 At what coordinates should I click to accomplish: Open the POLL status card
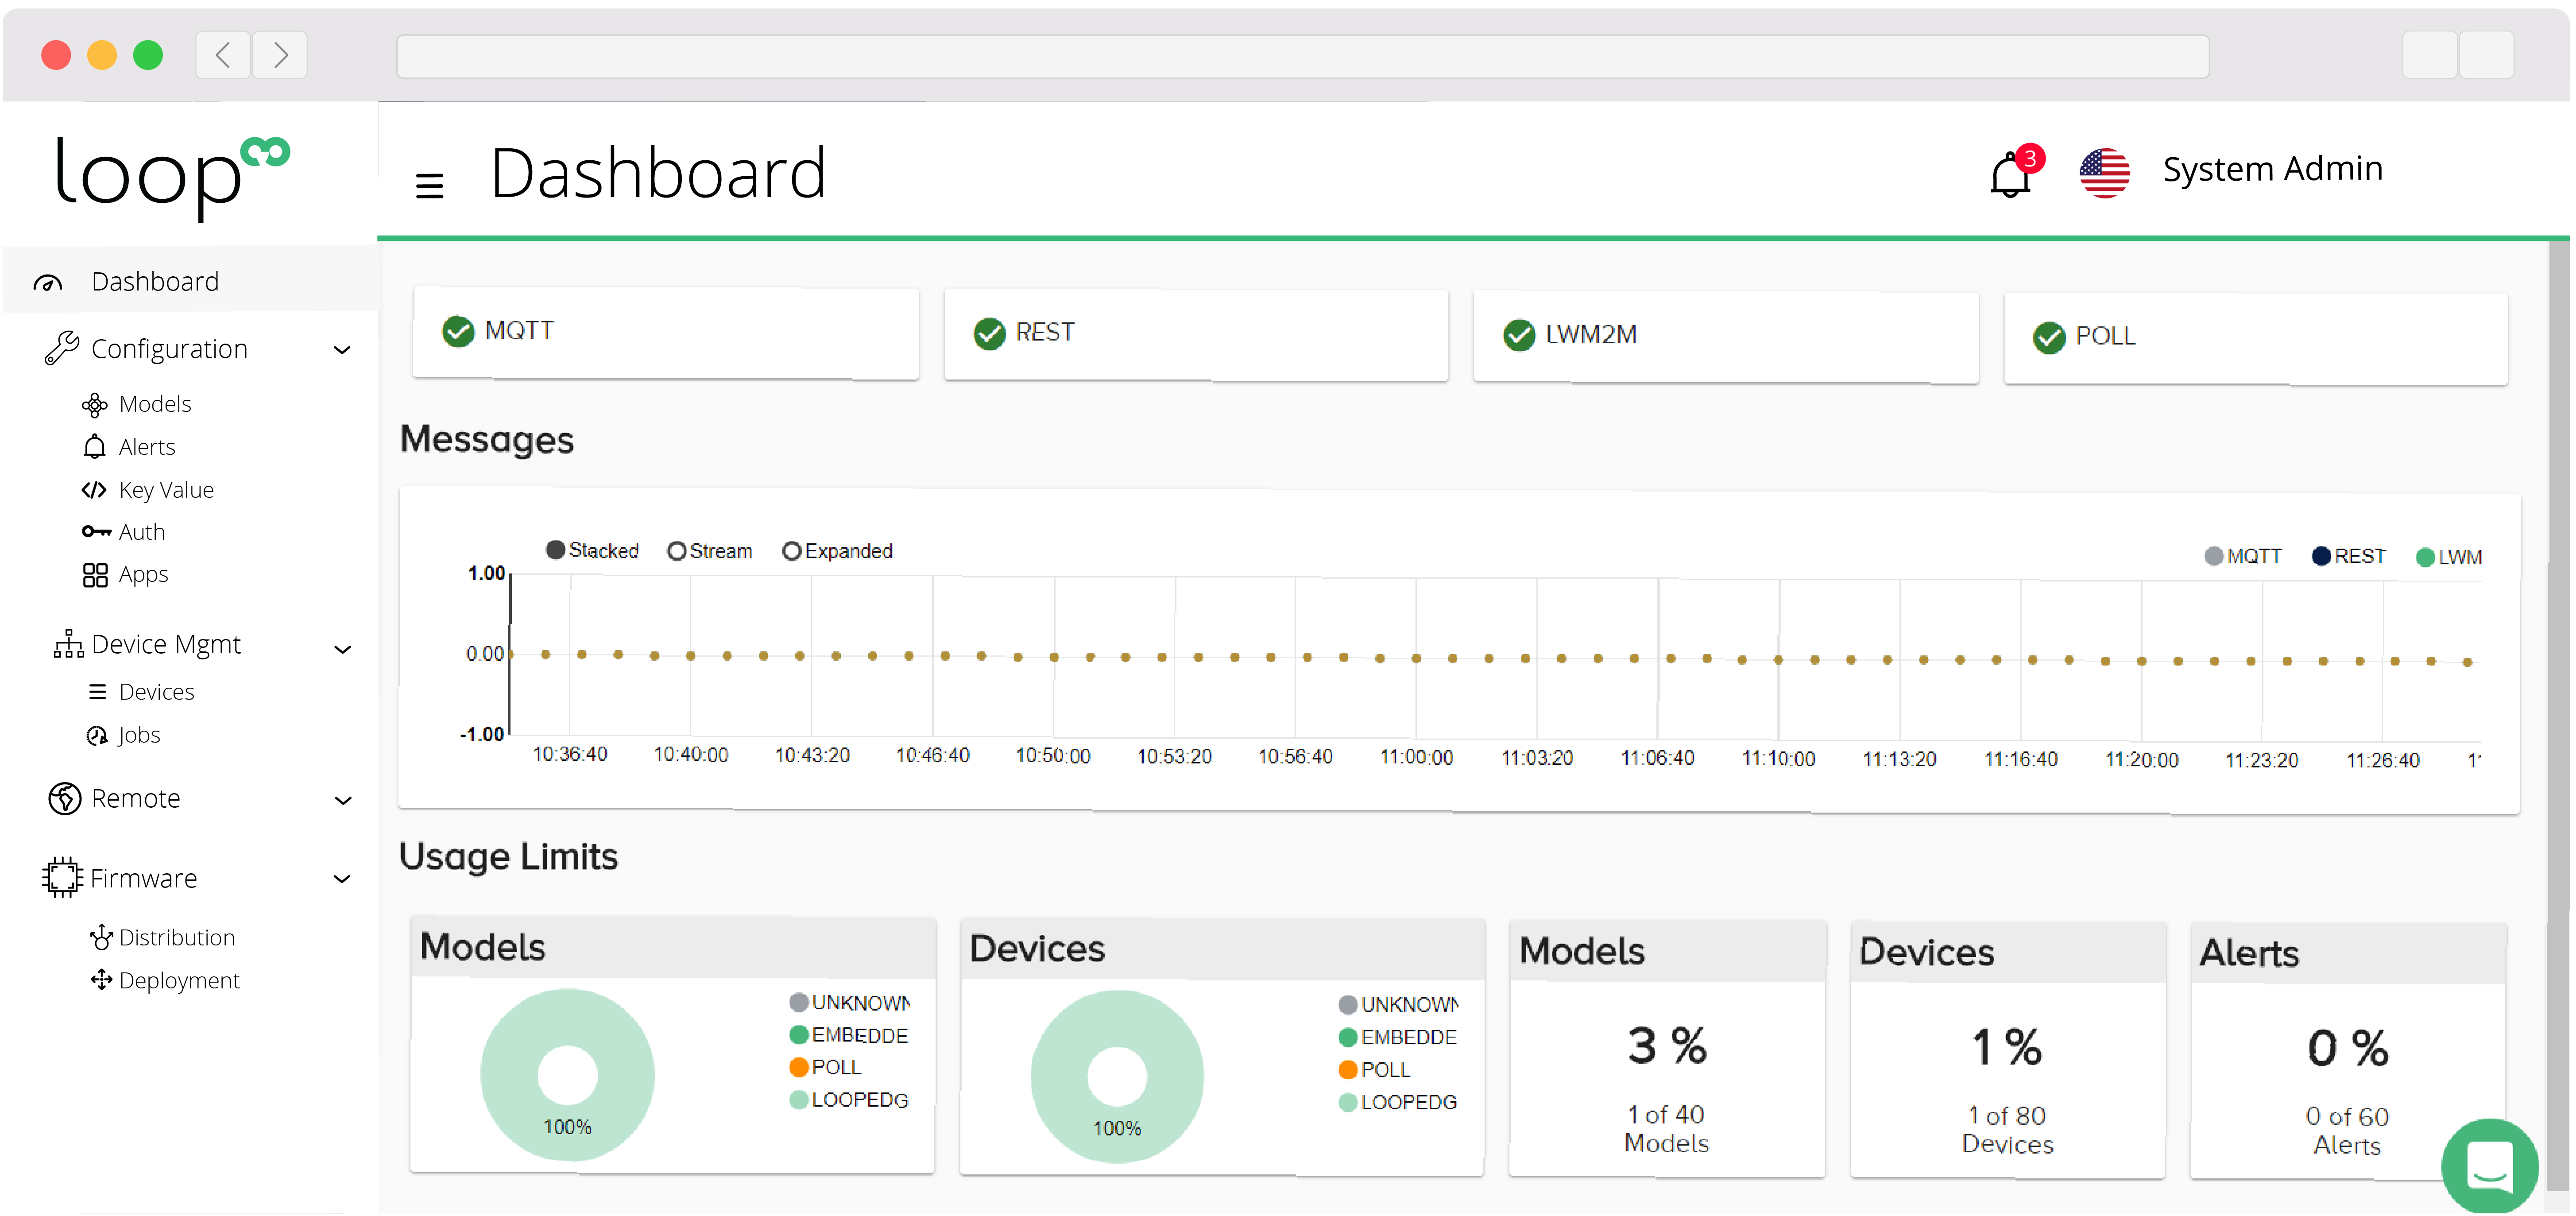(2255, 339)
